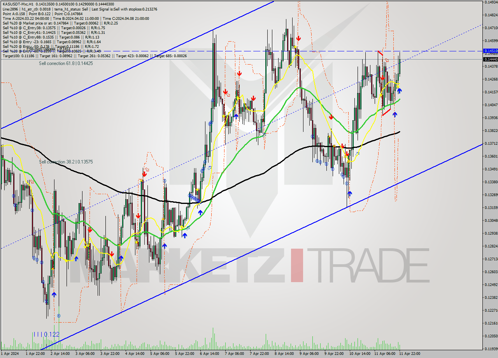This screenshot has width=498, height=358.
Task: Click the 0.13601 price axis label
Action: pyautogui.click(x=491, y=156)
